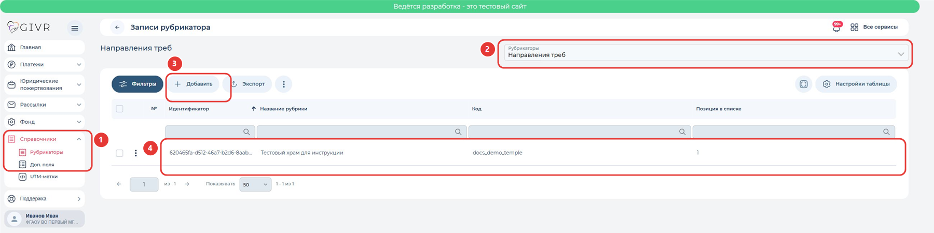This screenshot has width=934, height=233.
Task: Open 'Настройки таблицы'
Action: 856,84
